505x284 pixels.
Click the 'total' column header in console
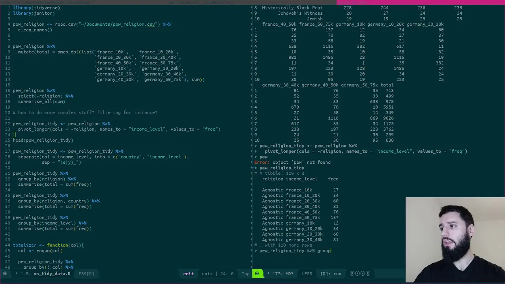387,85
